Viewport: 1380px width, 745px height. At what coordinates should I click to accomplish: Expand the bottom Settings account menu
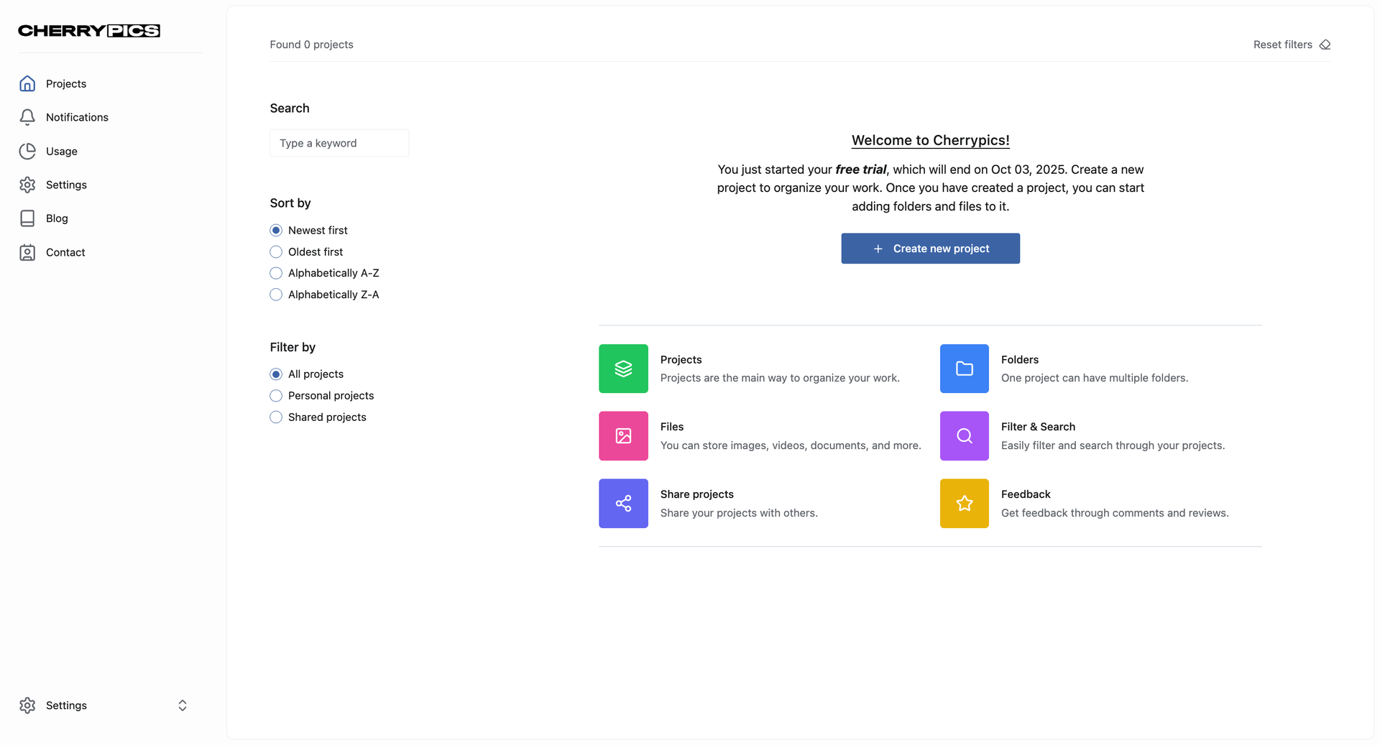(182, 705)
